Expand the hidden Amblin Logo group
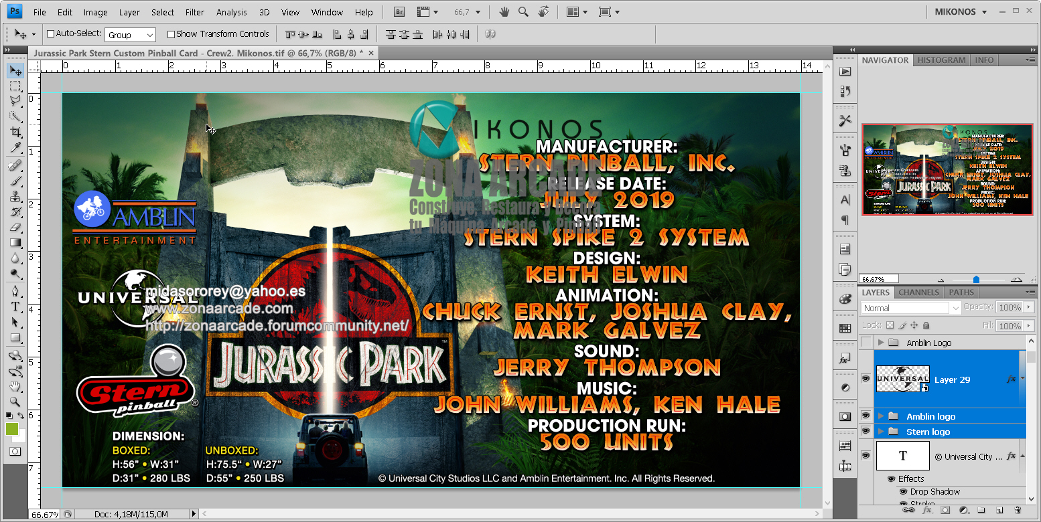Viewport: 1041px width, 522px height. tap(880, 343)
